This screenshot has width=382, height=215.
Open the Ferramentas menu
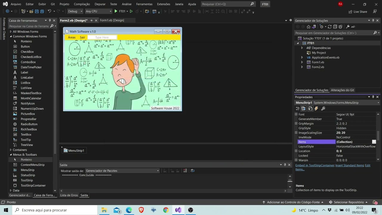144,4
